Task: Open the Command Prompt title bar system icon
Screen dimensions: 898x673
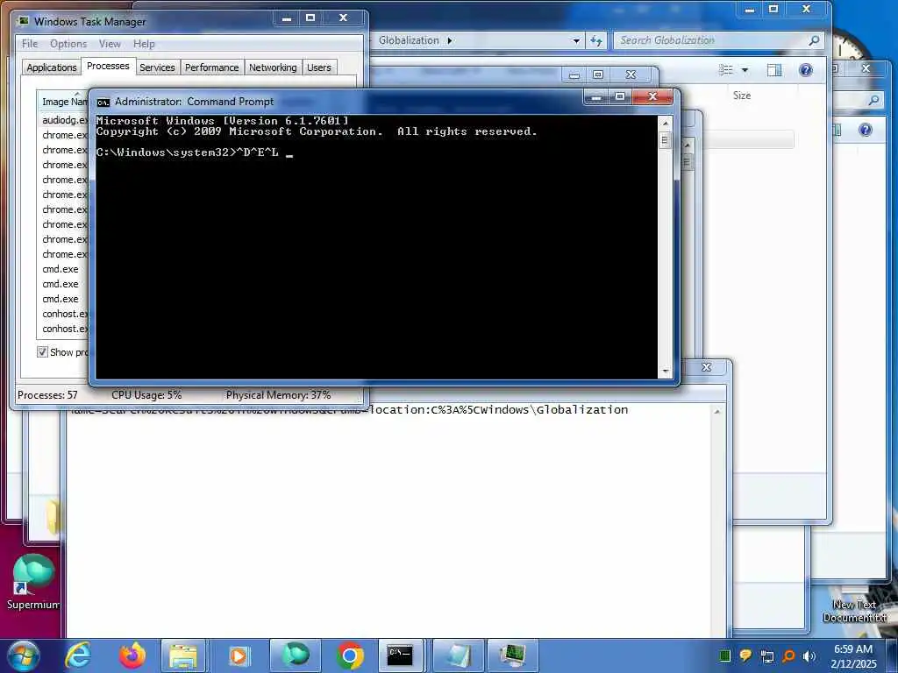Action: (103, 102)
